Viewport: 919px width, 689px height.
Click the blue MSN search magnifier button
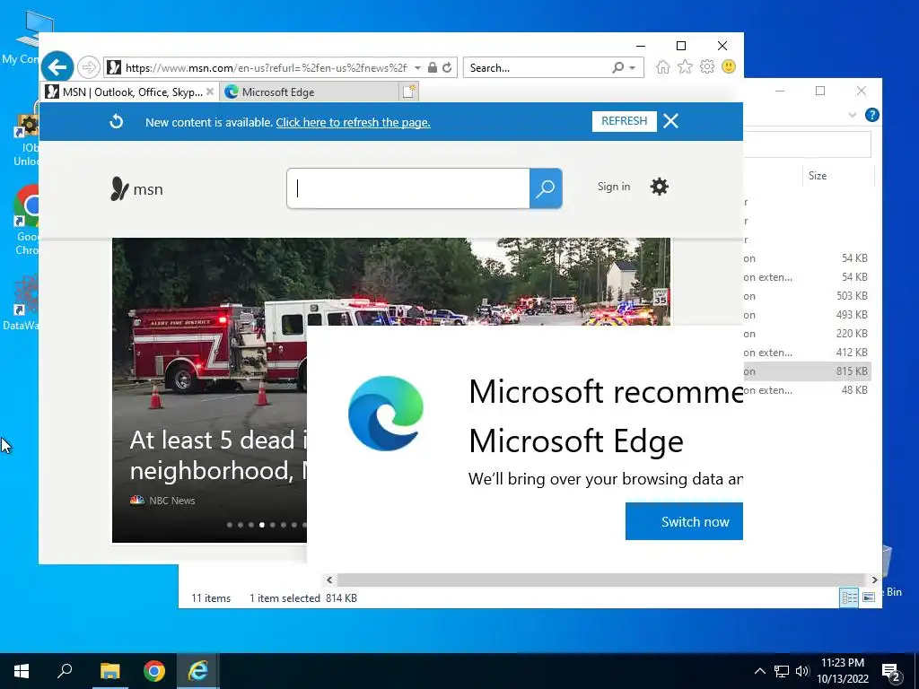coord(546,188)
